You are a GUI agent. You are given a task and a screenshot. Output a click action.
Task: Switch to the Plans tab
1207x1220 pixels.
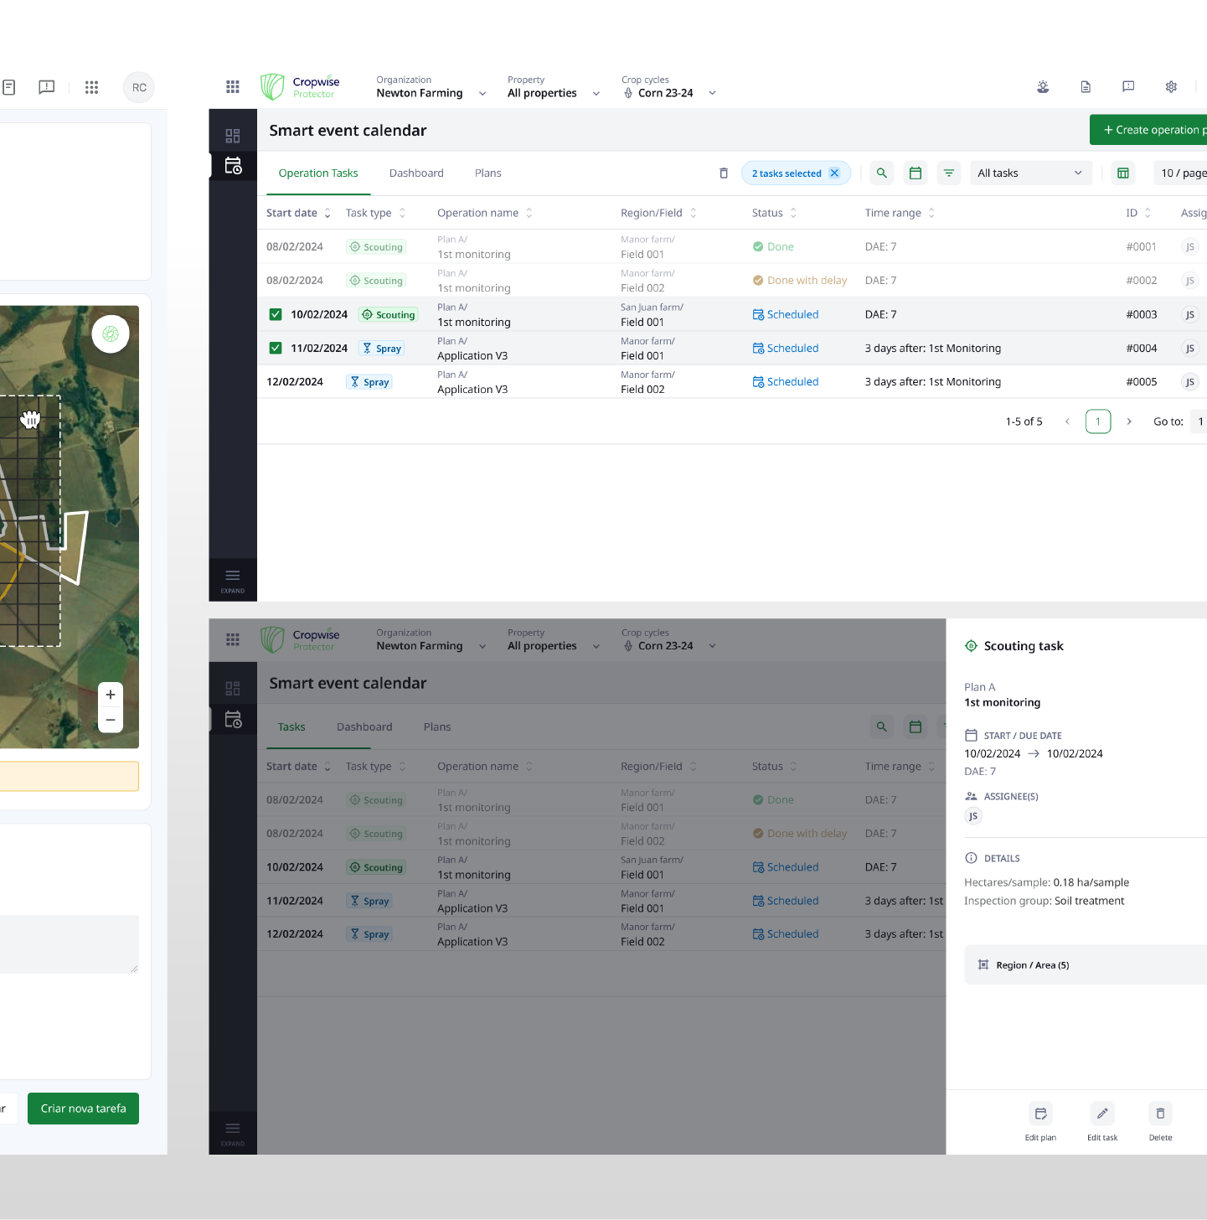coord(487,173)
